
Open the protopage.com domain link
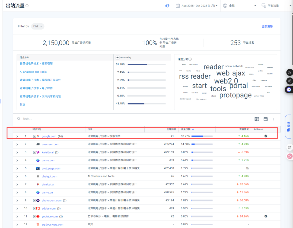pos(51,168)
